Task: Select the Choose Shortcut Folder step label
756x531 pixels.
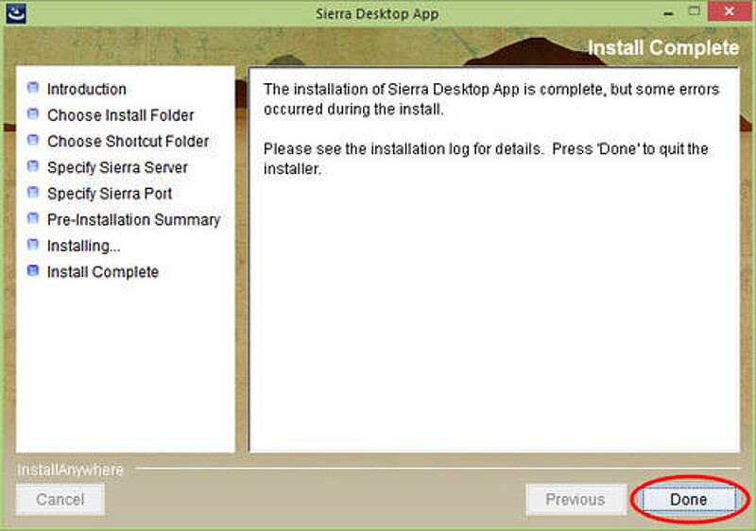Action: 129,141
